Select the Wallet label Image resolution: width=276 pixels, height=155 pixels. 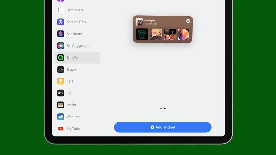click(71, 105)
